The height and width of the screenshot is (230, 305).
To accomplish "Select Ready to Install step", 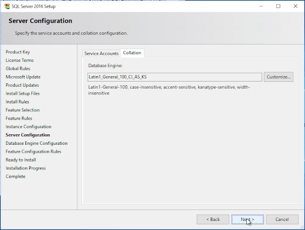I will 21,160.
